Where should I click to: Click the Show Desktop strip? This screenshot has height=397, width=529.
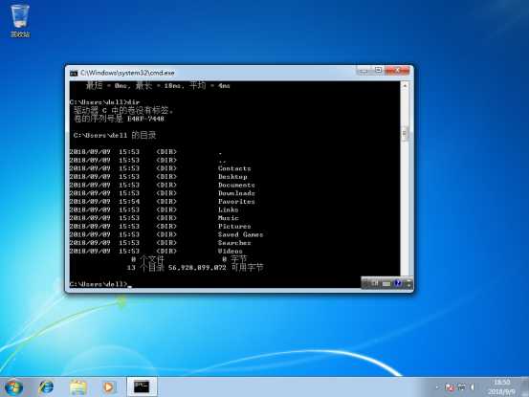[x=525, y=386]
